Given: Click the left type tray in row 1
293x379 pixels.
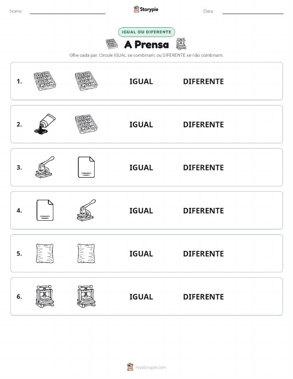Looking at the screenshot, I should pos(45,81).
